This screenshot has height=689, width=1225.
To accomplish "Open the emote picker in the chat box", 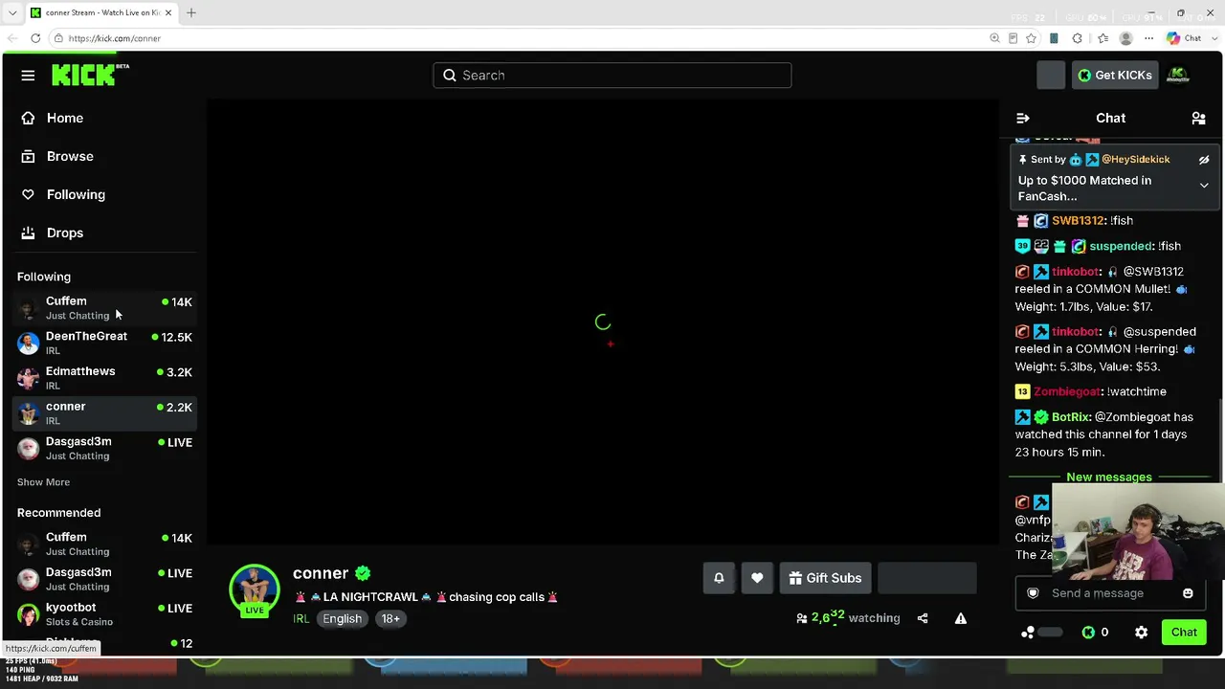I will [1188, 593].
